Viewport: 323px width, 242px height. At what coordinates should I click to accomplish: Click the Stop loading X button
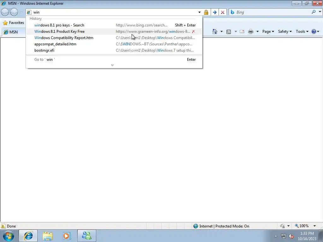223,12
